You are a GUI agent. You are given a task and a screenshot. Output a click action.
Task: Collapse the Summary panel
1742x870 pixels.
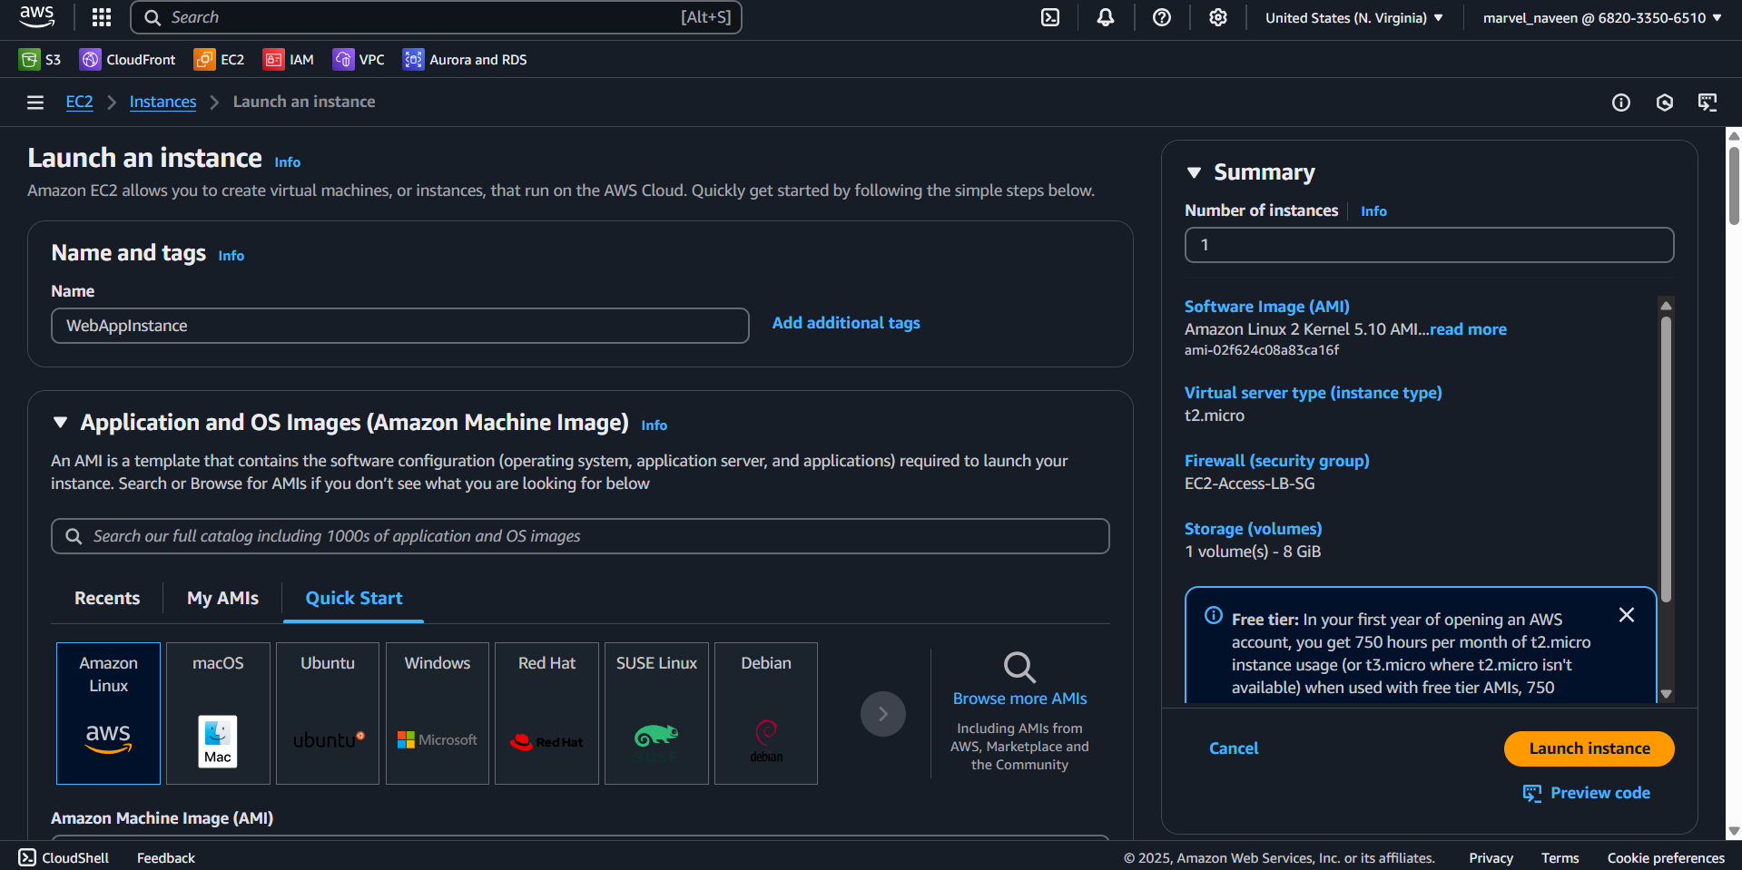pos(1195,172)
